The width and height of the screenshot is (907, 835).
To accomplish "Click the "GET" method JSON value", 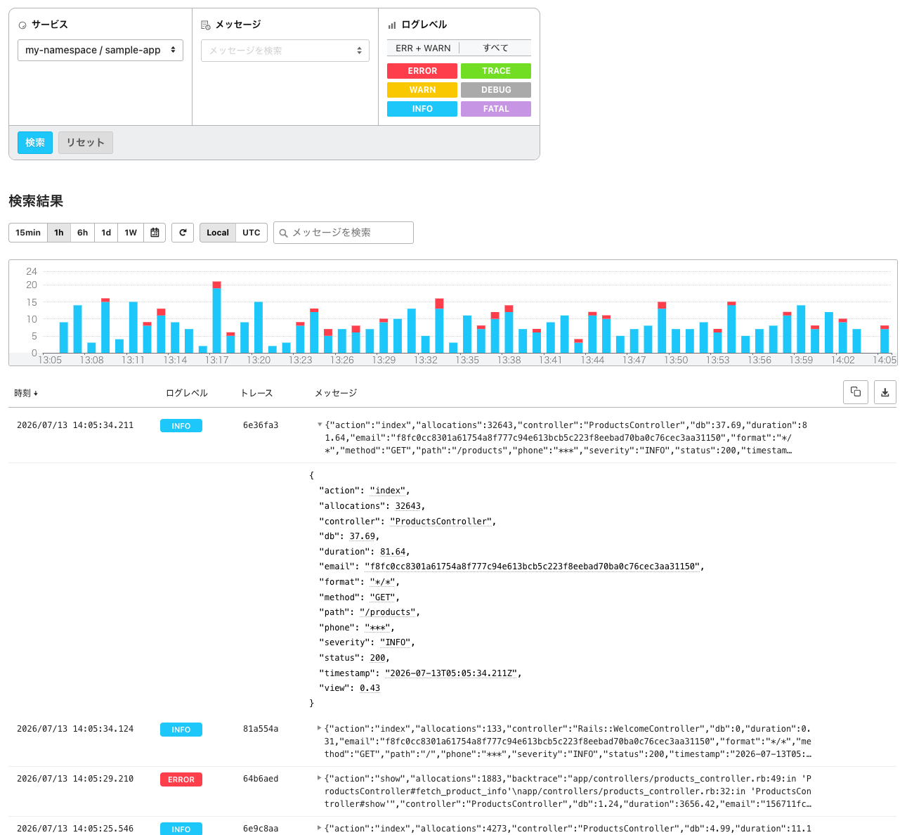I will 382,597.
